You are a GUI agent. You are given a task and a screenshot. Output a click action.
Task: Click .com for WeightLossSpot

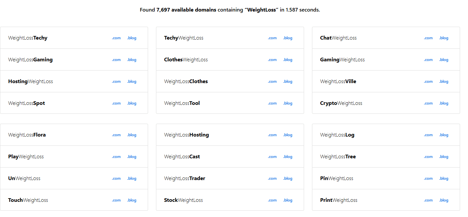point(116,103)
